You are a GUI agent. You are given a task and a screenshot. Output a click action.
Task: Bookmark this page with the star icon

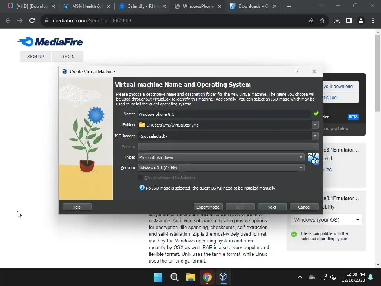(322, 21)
